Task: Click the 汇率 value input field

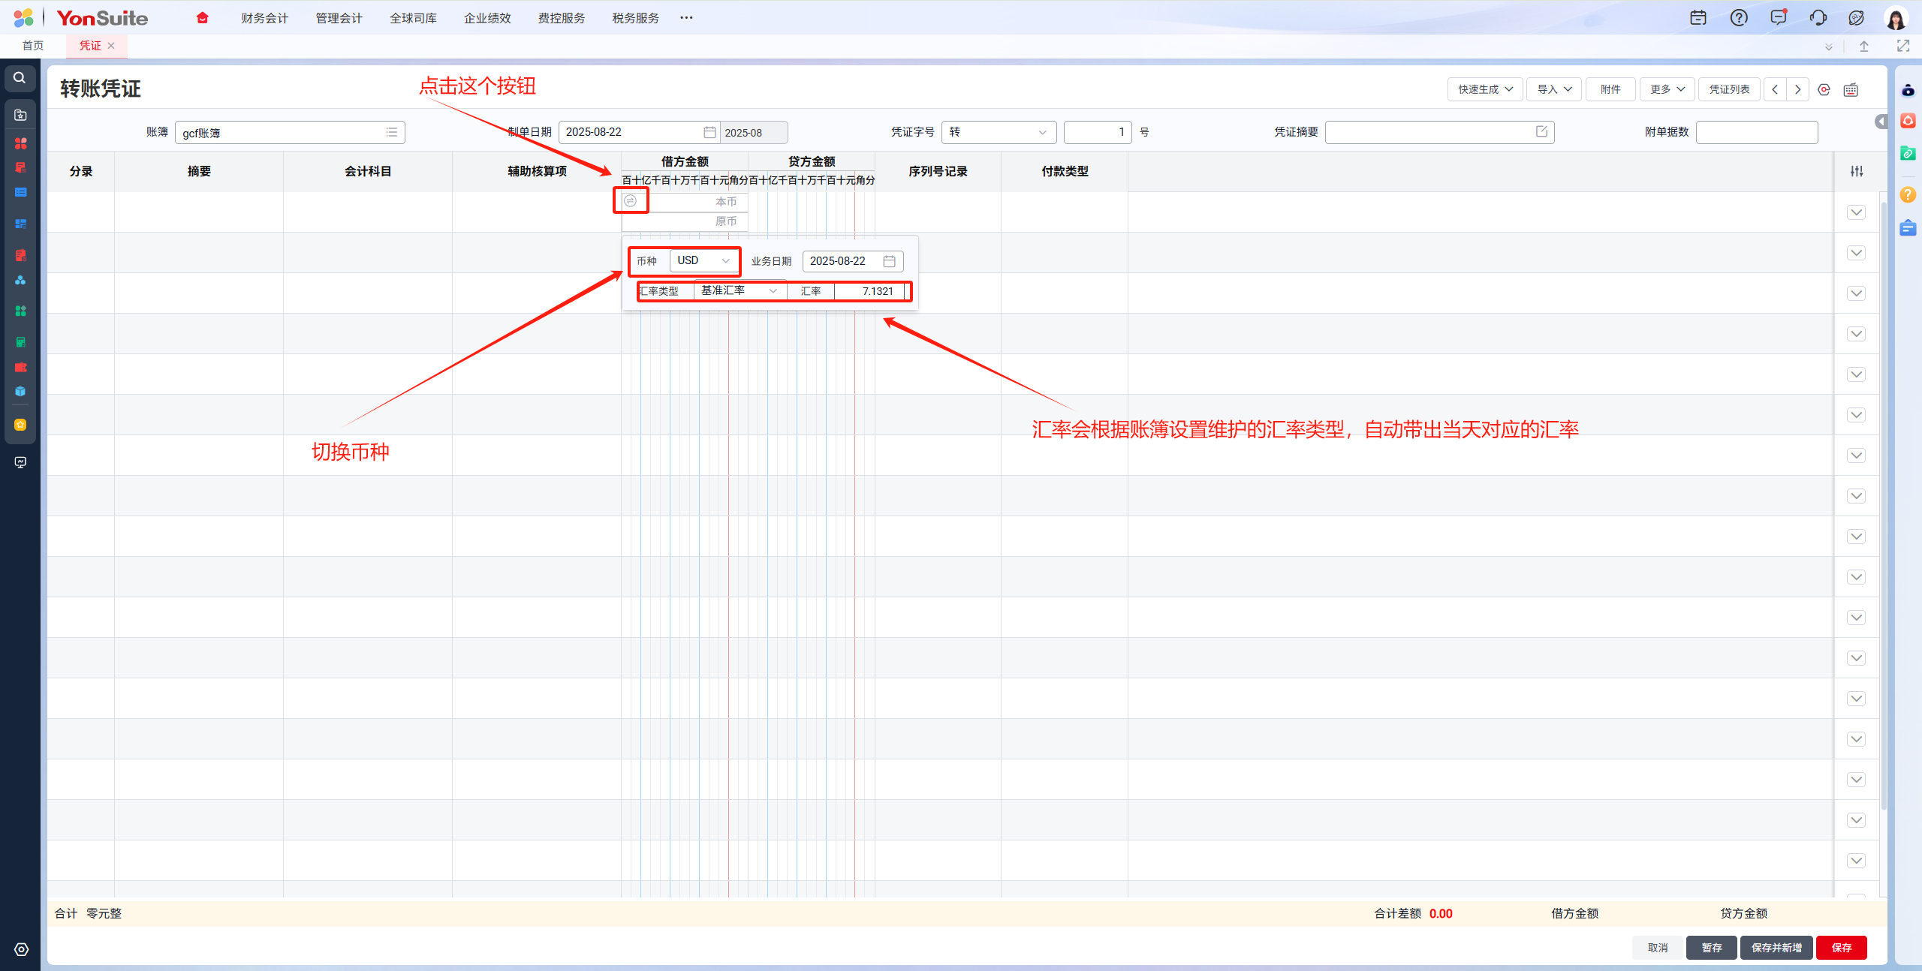Action: (x=869, y=291)
